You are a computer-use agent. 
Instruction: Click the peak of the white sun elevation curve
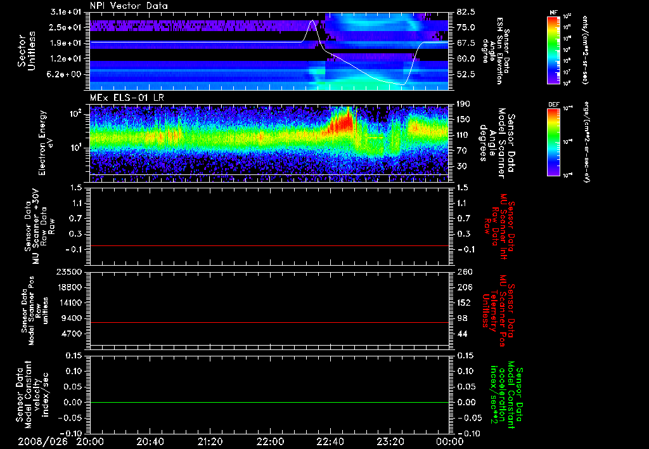coord(312,21)
